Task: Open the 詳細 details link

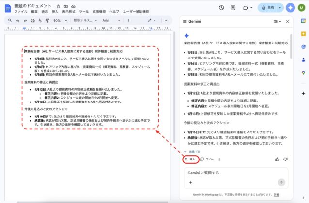Action: coord(277,195)
